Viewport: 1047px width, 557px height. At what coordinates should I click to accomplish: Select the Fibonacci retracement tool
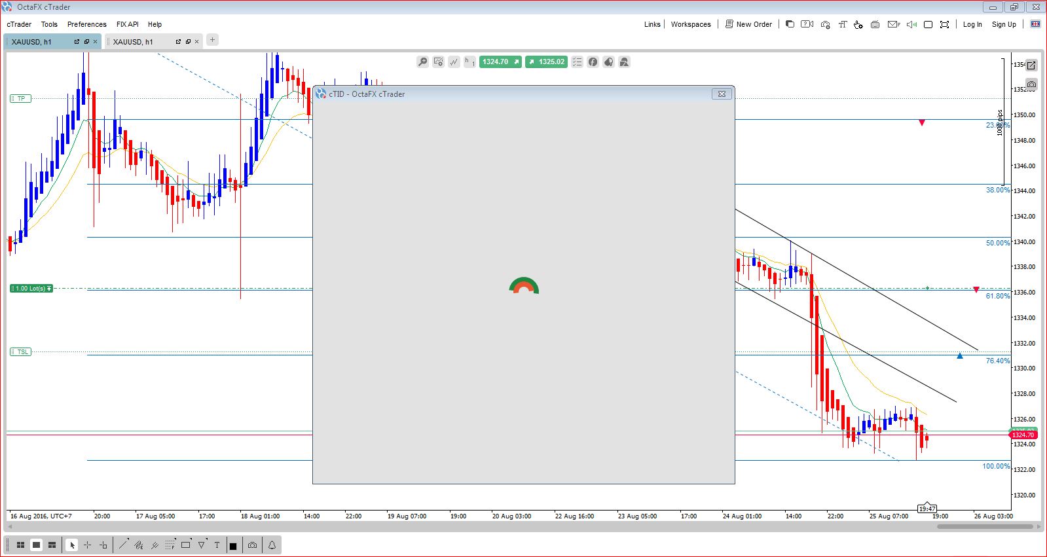[170, 545]
